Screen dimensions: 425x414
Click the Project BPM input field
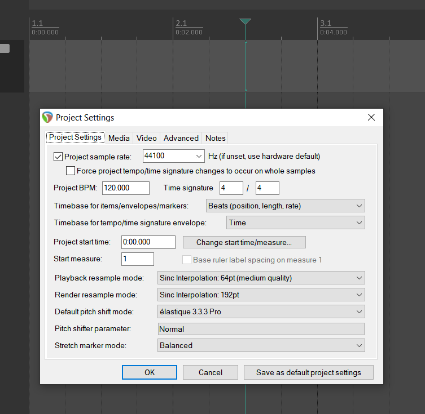pyautogui.click(x=125, y=188)
